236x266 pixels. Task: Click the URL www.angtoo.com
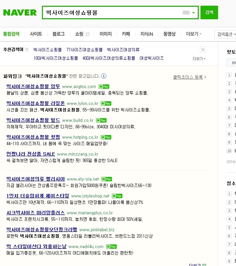click(x=79, y=87)
